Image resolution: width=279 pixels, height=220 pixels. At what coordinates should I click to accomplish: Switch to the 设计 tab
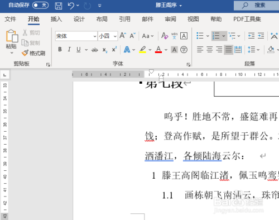[x=79, y=19]
